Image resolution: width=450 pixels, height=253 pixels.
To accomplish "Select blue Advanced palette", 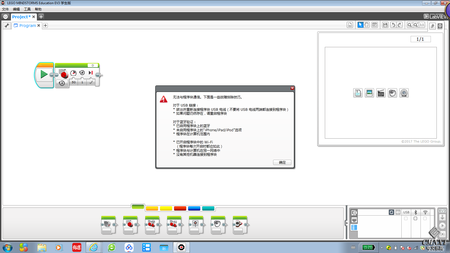I will [194, 208].
